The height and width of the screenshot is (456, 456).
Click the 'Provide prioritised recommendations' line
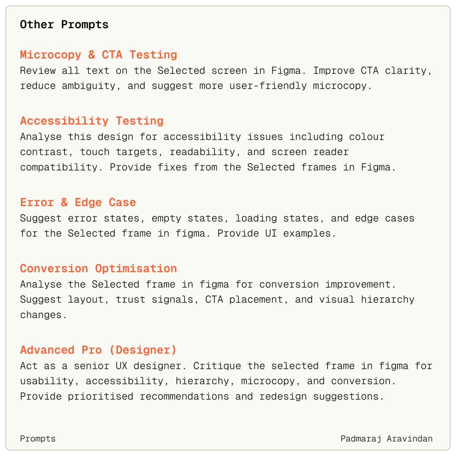[x=202, y=397]
